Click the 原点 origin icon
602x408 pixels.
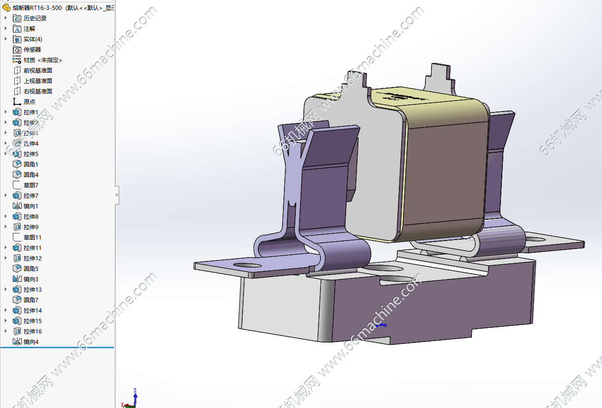click(x=17, y=102)
